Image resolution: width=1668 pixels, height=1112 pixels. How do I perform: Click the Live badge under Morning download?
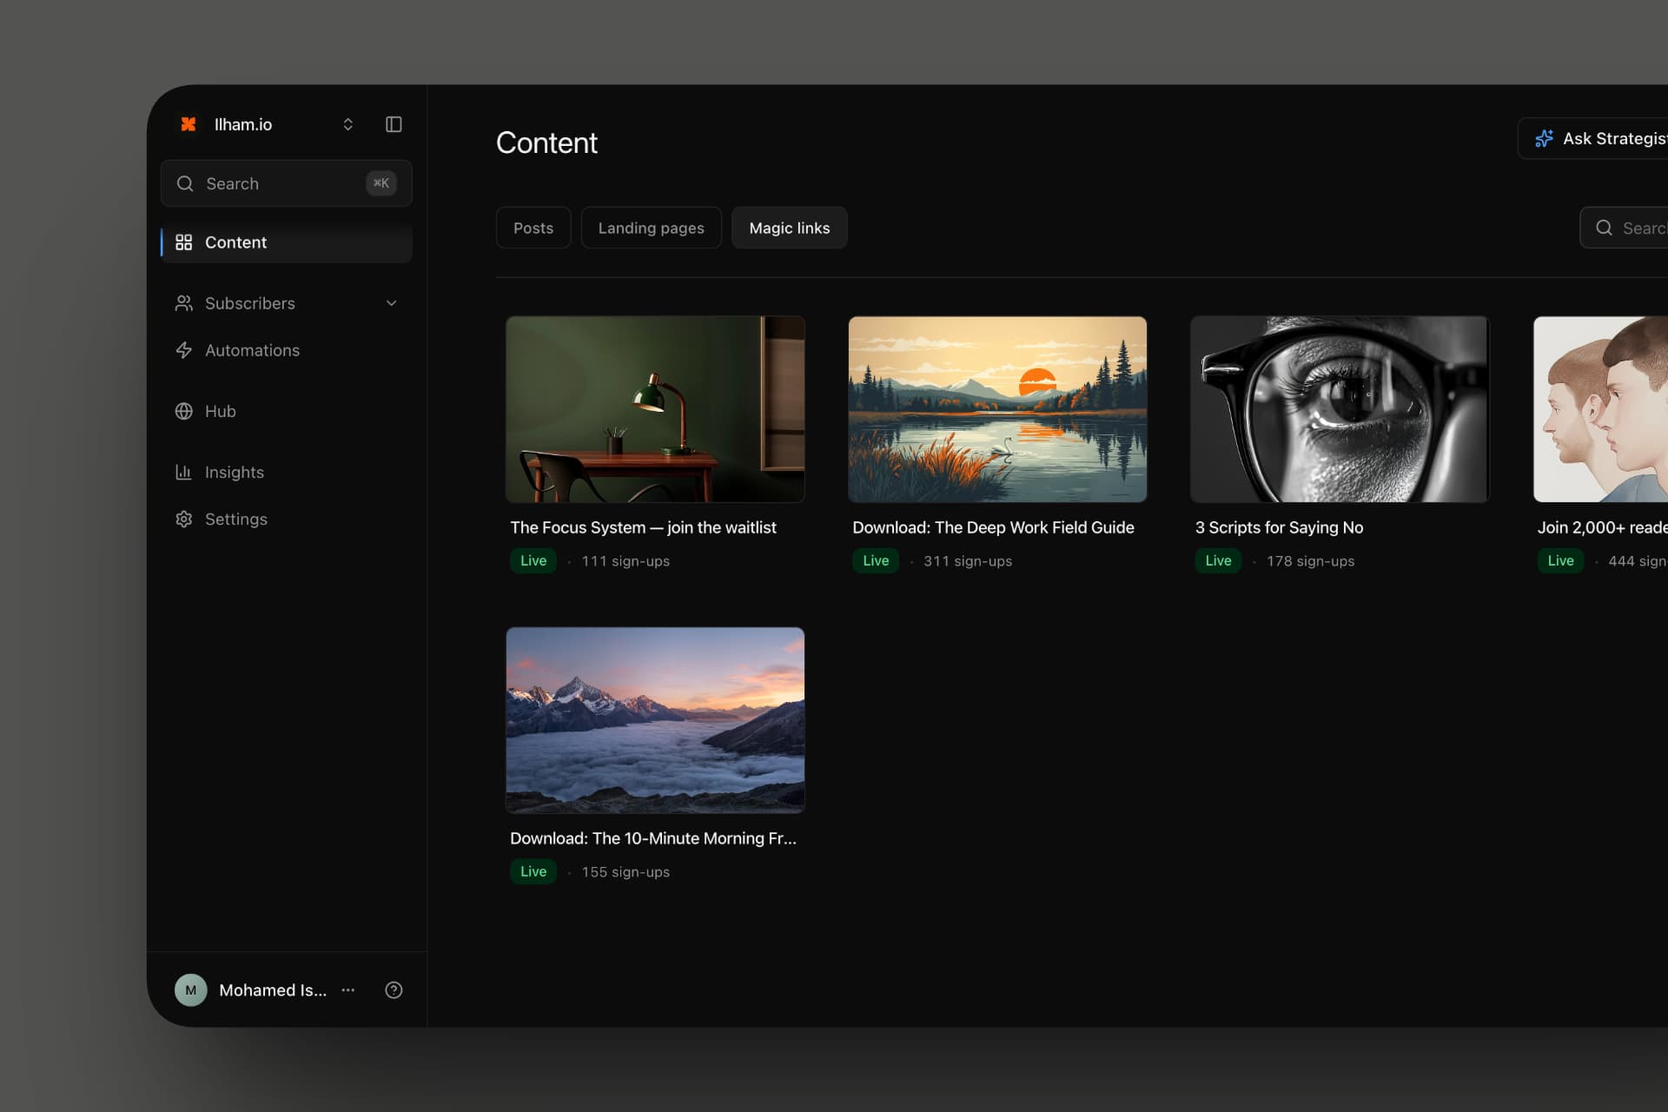point(533,872)
